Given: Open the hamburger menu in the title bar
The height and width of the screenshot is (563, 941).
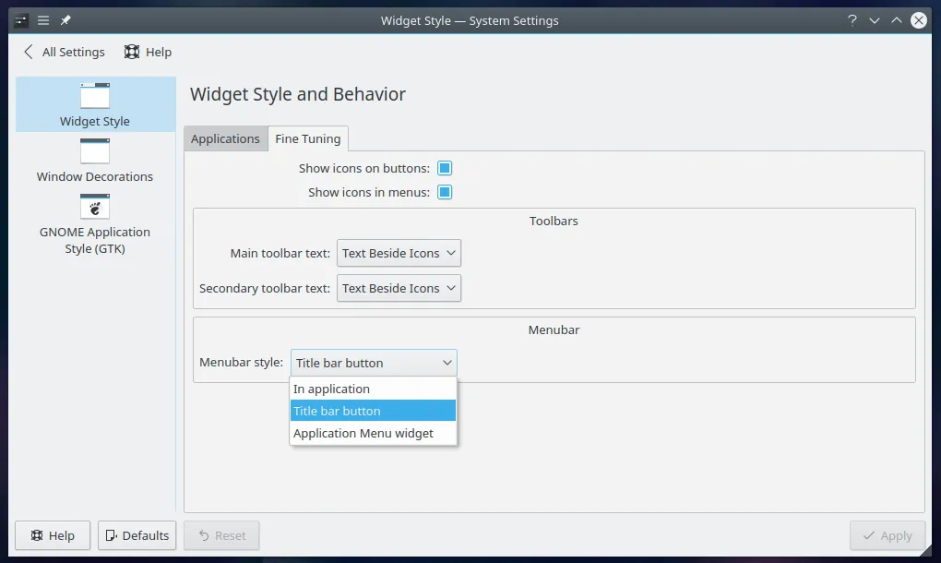Looking at the screenshot, I should tap(42, 19).
